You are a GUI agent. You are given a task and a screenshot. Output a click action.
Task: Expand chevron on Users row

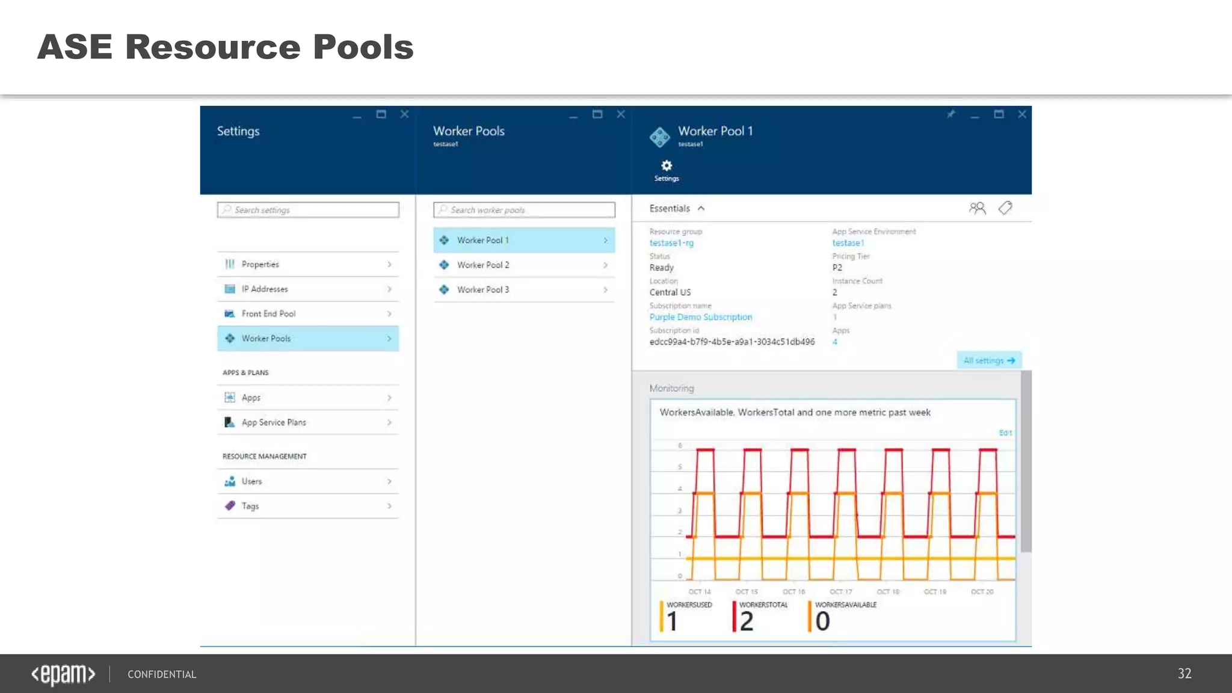(389, 481)
